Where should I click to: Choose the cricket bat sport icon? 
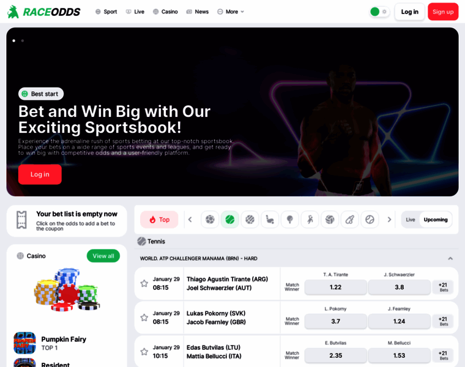click(350, 220)
